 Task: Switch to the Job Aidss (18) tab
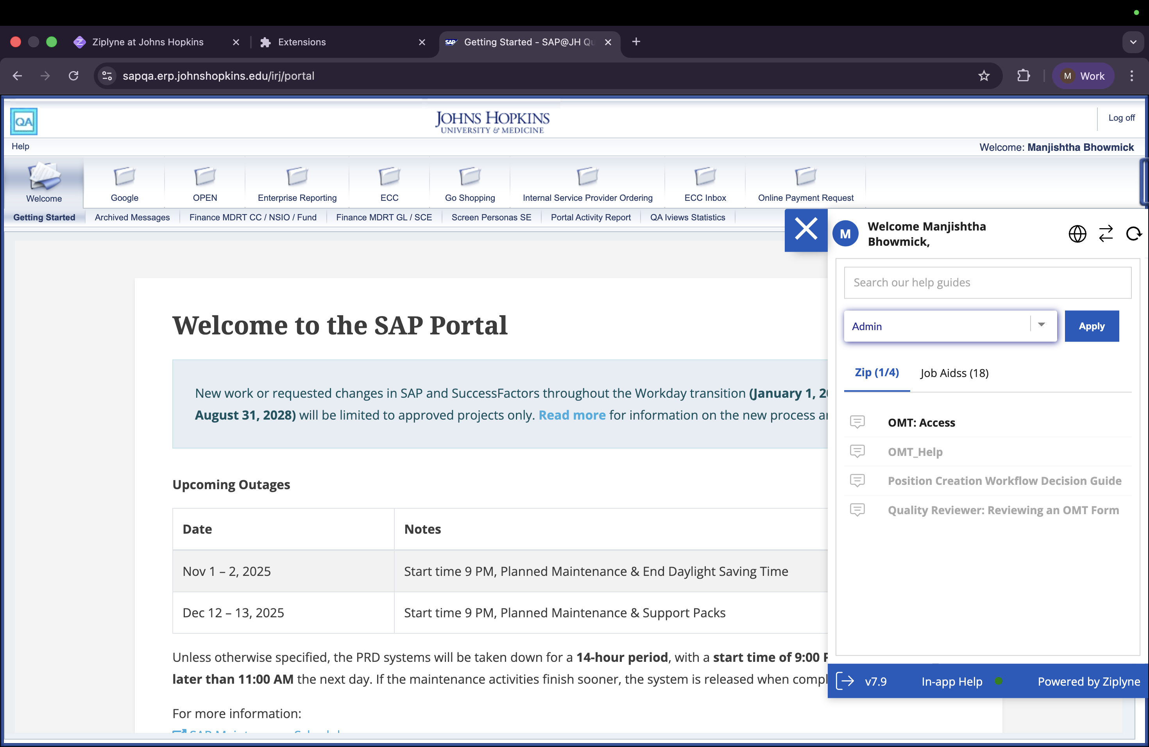pyautogui.click(x=954, y=373)
